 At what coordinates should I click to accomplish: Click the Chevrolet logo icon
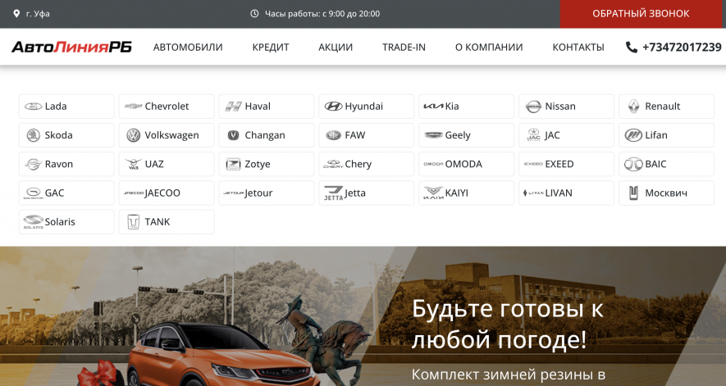click(133, 107)
